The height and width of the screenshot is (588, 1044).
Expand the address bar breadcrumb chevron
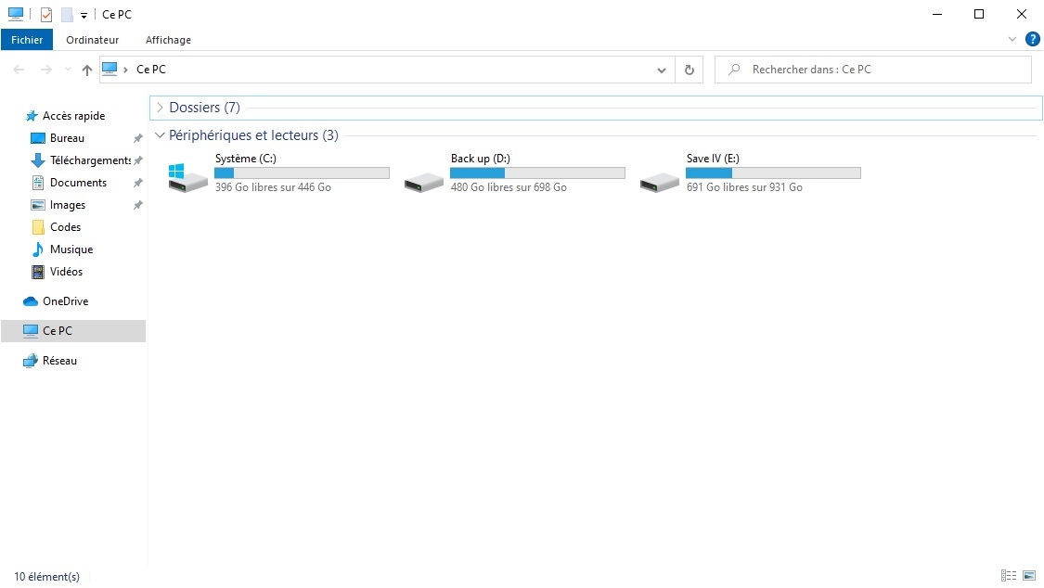coord(125,70)
